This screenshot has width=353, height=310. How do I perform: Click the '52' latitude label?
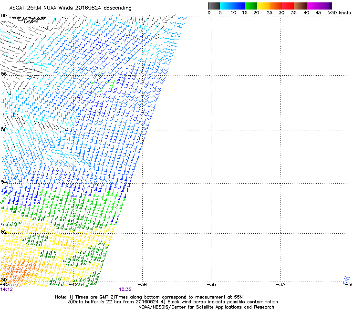4,232
